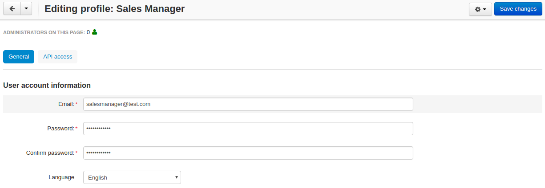Focus the Email input field
The width and height of the screenshot is (545, 188).
coord(248,104)
